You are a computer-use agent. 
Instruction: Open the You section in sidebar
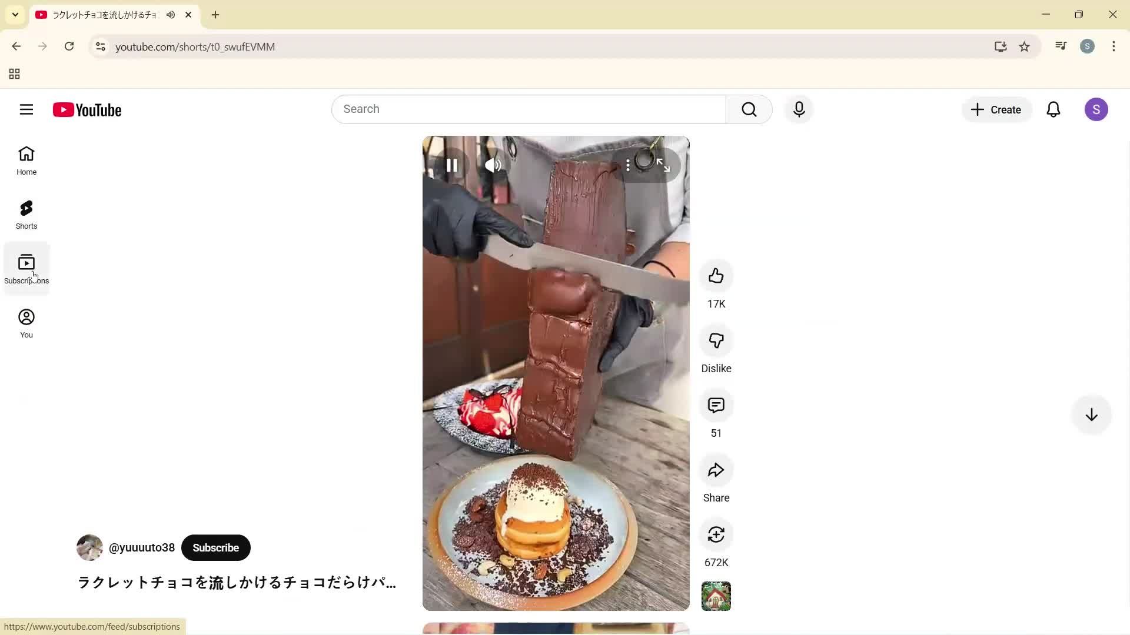(26, 322)
